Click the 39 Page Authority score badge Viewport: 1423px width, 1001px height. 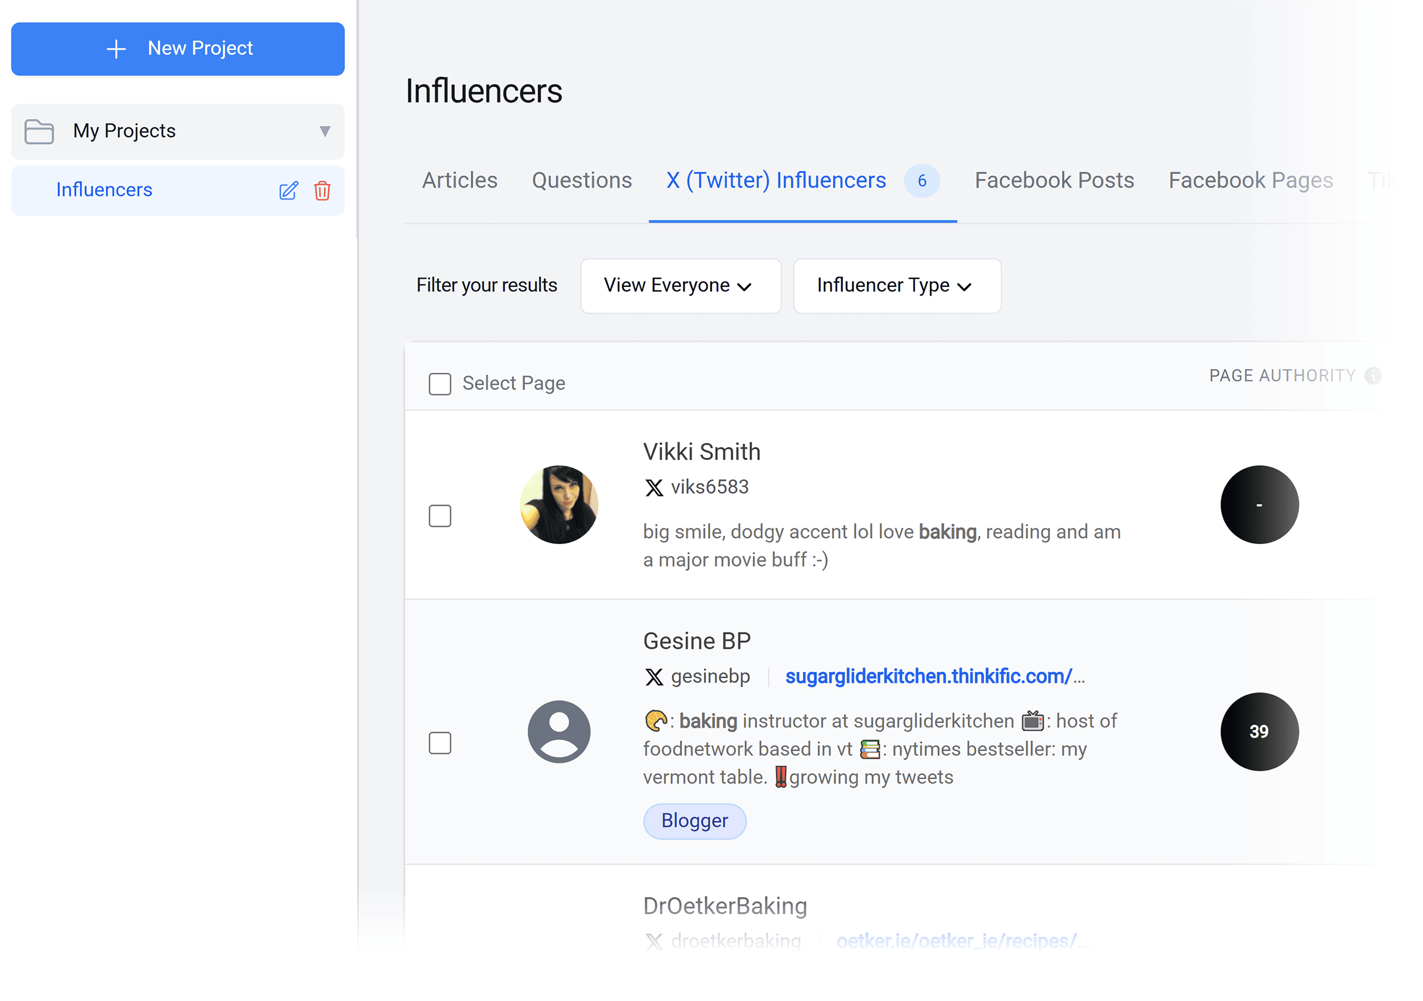1259,731
